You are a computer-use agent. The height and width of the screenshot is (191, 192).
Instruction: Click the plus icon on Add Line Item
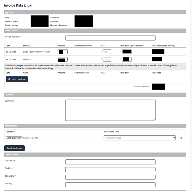click(9, 79)
